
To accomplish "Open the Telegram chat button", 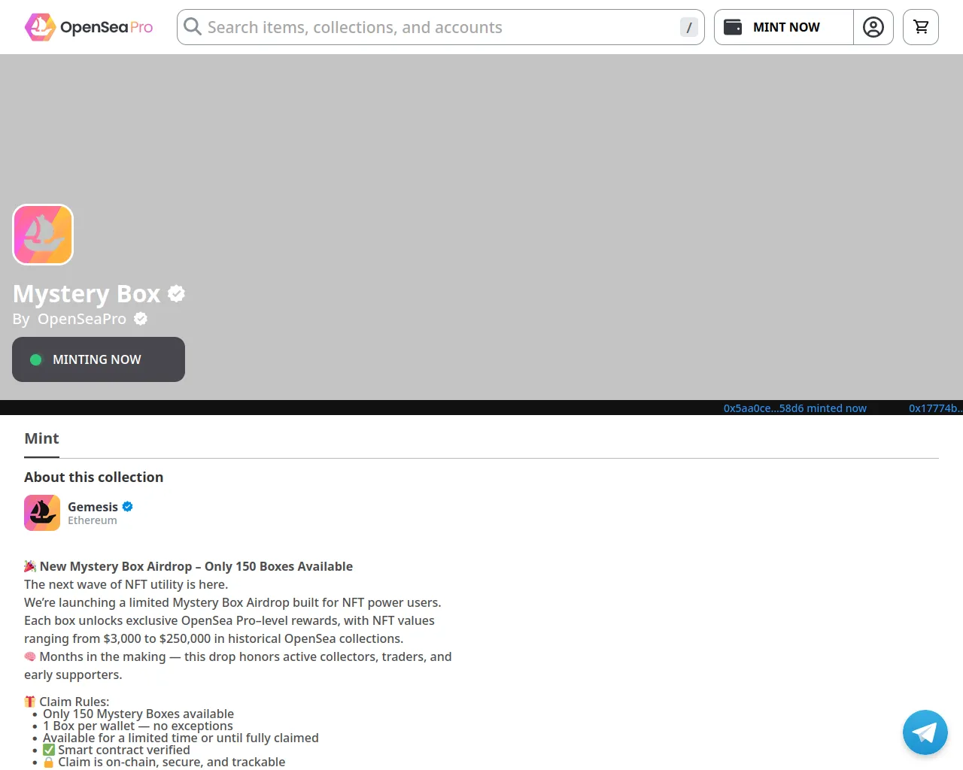I will point(925,732).
